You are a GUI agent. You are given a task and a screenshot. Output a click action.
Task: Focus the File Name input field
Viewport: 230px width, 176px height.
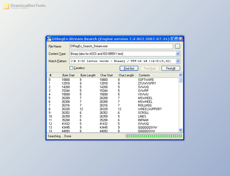click(x=121, y=46)
